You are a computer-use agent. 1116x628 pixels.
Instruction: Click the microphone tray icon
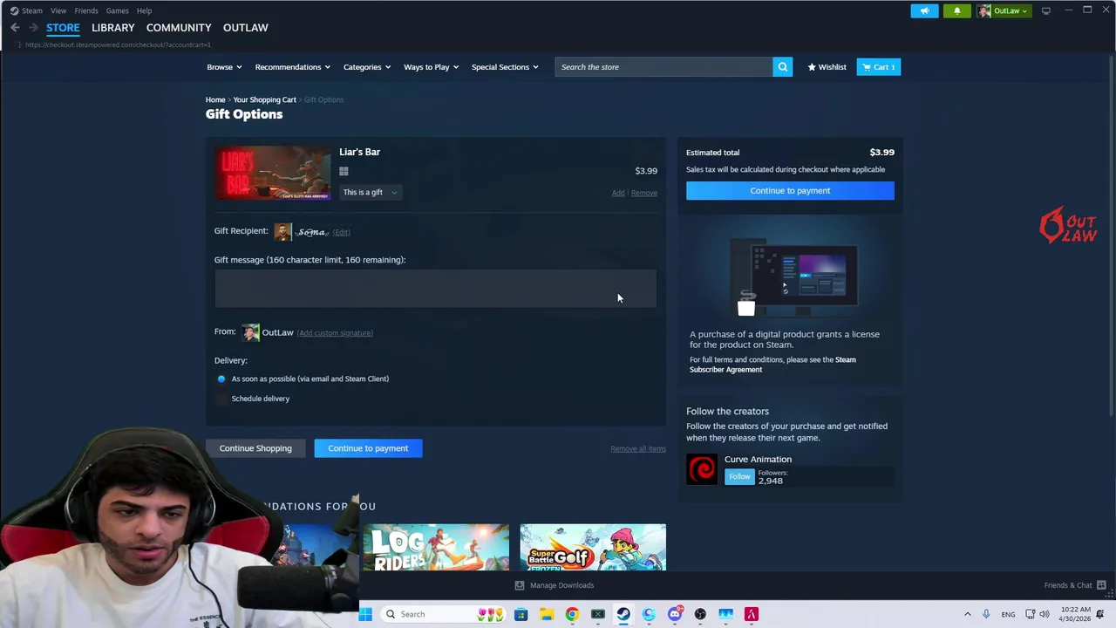pos(986,614)
